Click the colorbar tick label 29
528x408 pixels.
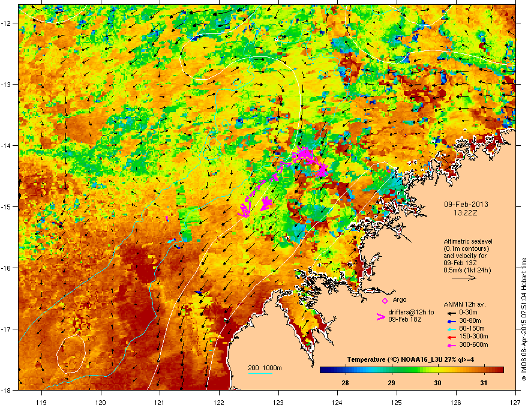[x=391, y=383]
